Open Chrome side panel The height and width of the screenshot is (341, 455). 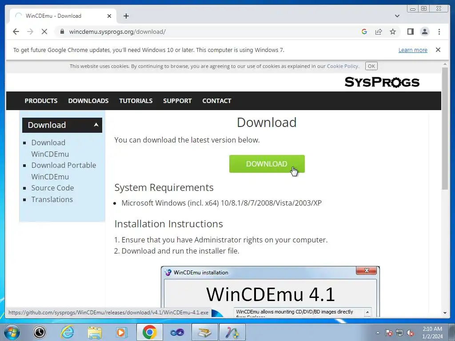(410, 32)
